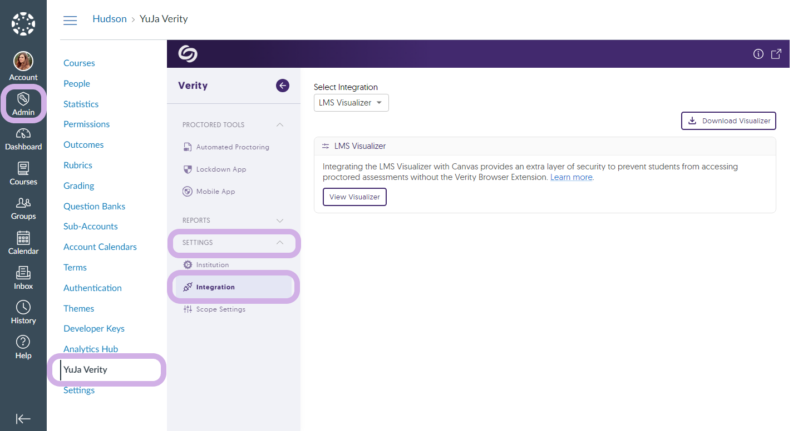Viewport: 803px width, 431px height.
Task: Click the LMS Visualizer card heading
Action: pyautogui.click(x=360, y=146)
